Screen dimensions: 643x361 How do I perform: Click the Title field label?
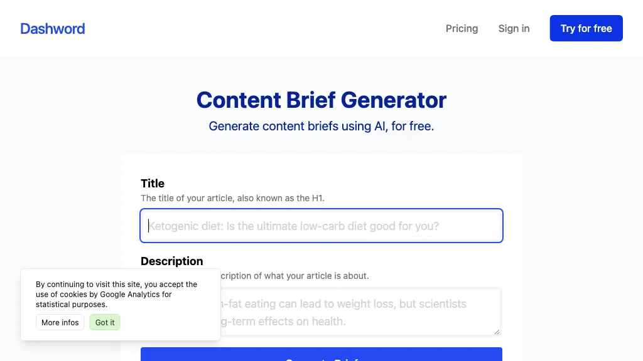click(153, 183)
